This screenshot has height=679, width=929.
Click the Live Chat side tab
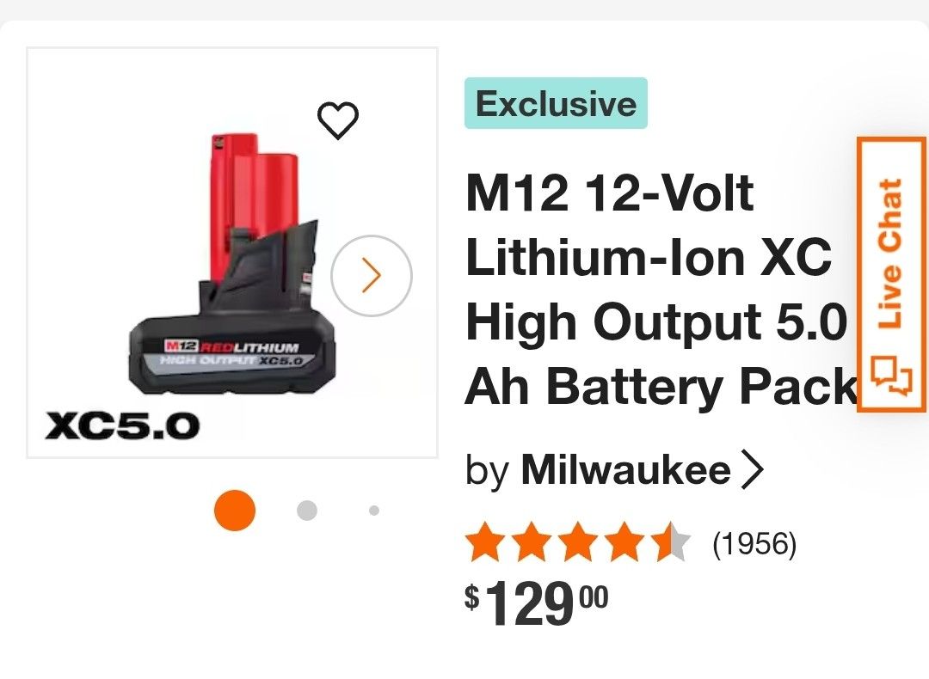pyautogui.click(x=891, y=275)
